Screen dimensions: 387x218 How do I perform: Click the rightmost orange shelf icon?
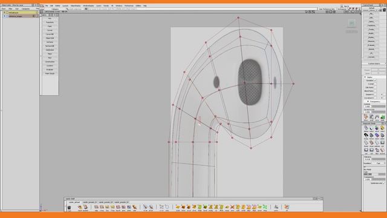[x=287, y=207]
